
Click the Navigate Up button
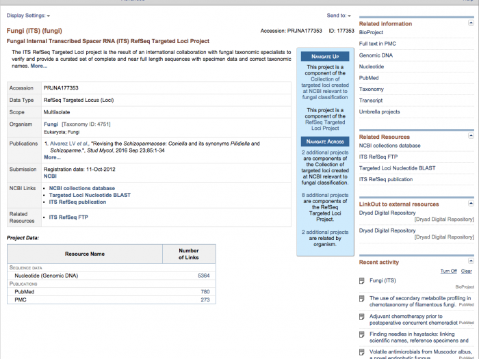pos(325,57)
